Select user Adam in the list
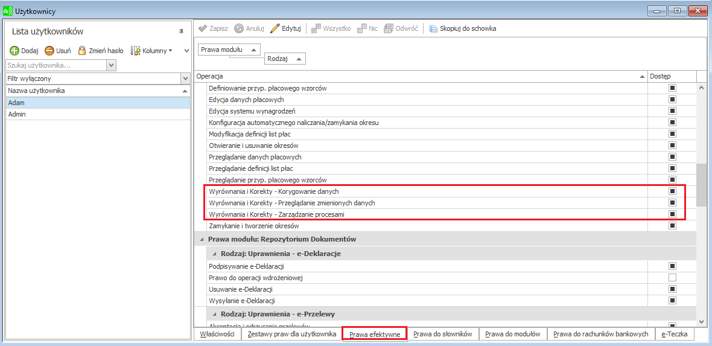The width and height of the screenshot is (712, 346). (x=97, y=103)
